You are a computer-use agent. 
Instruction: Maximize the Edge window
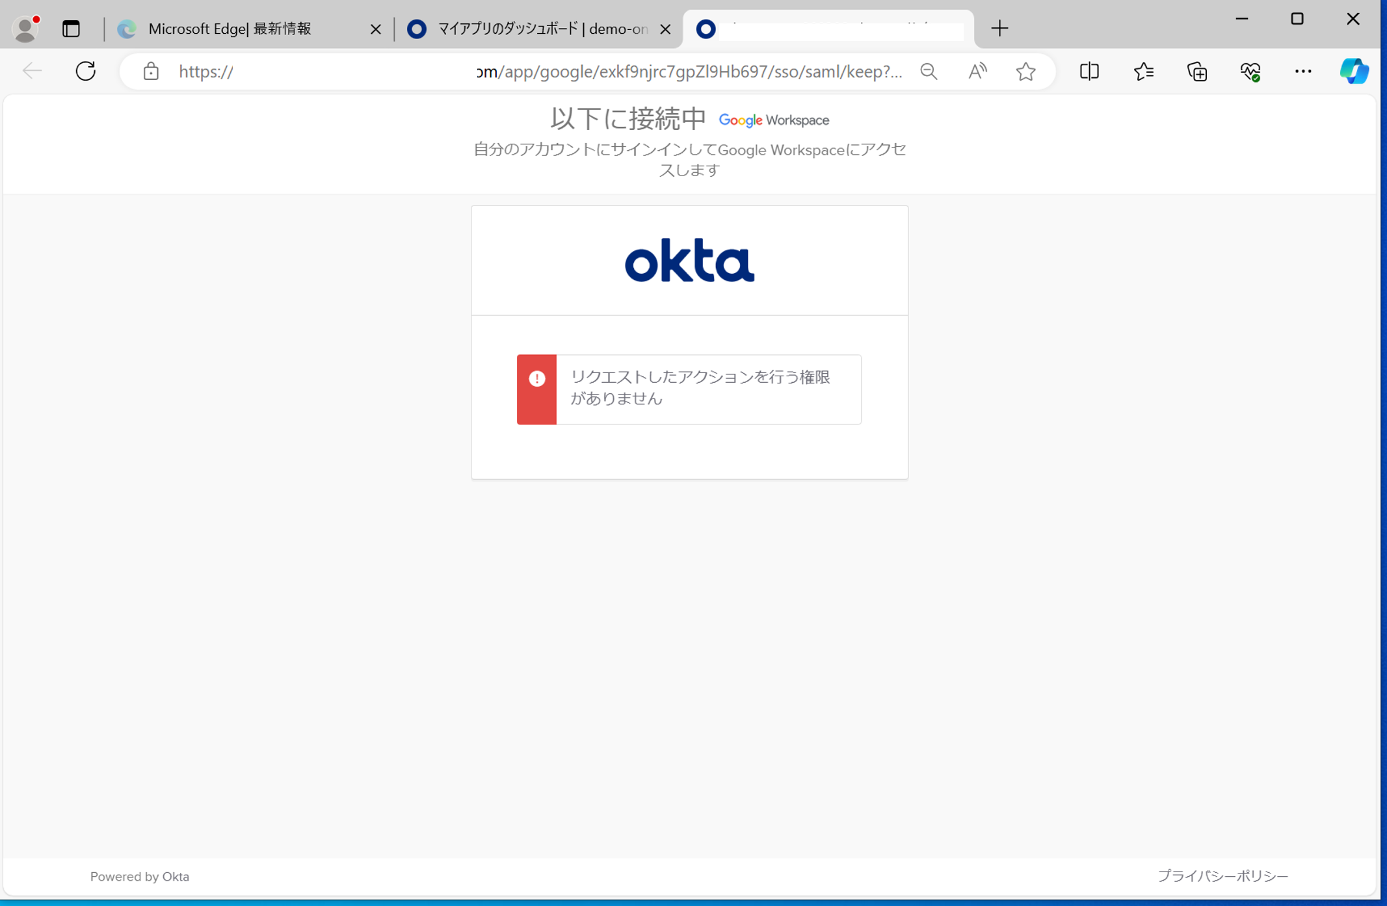click(x=1297, y=19)
